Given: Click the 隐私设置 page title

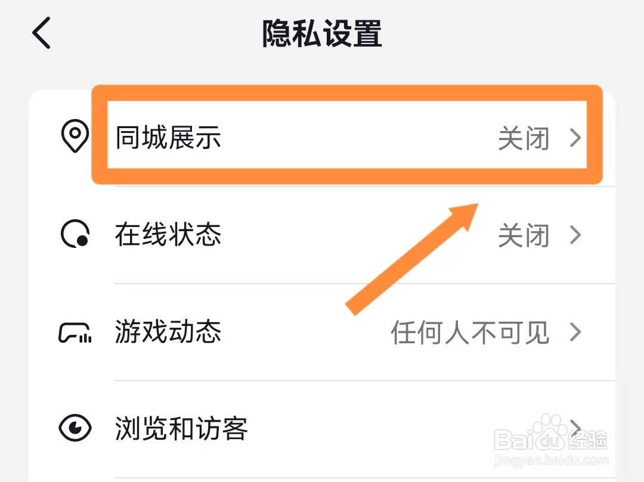Looking at the screenshot, I should [x=322, y=33].
